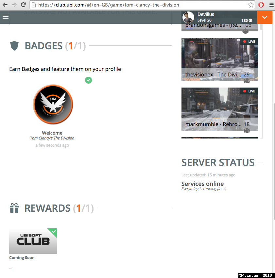Open markmumble live stream thumbnail
275x278 pixels.
220,109
